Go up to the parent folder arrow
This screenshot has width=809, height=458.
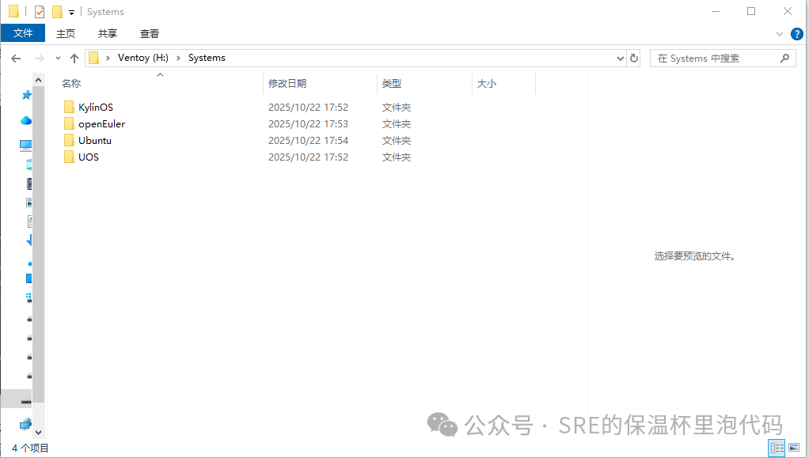pyautogui.click(x=74, y=58)
